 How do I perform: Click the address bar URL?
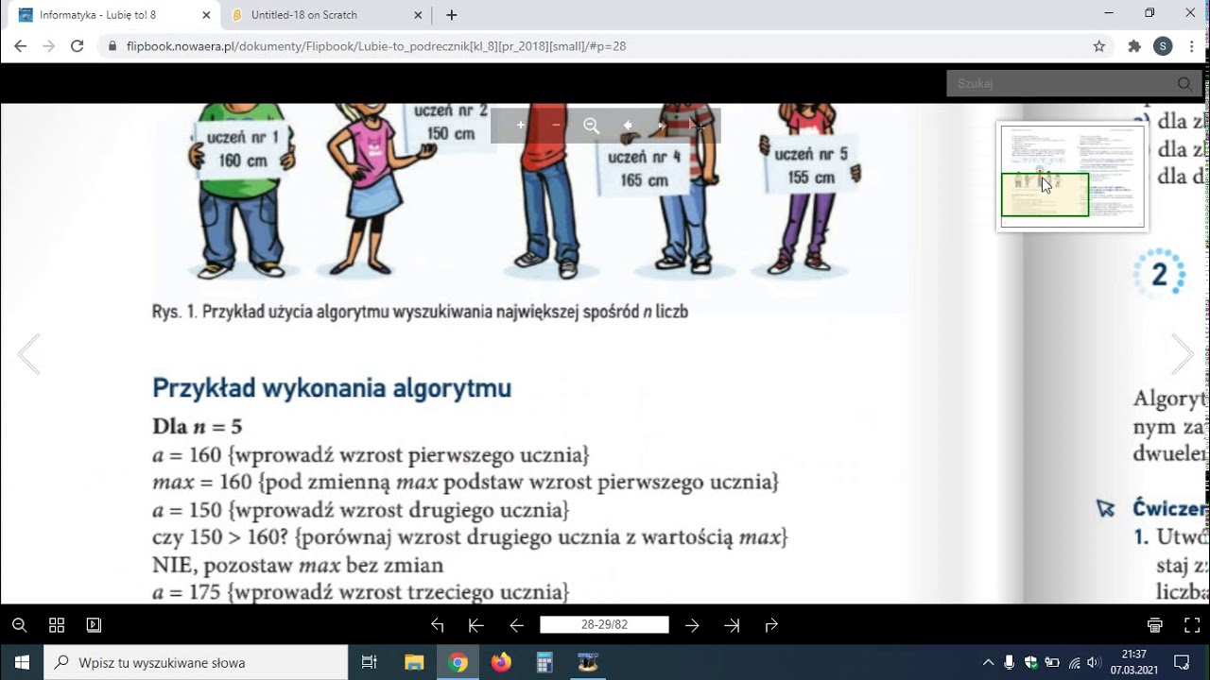click(376, 46)
